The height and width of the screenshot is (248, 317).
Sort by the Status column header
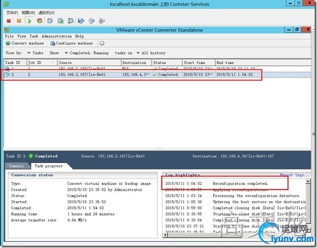(167, 62)
